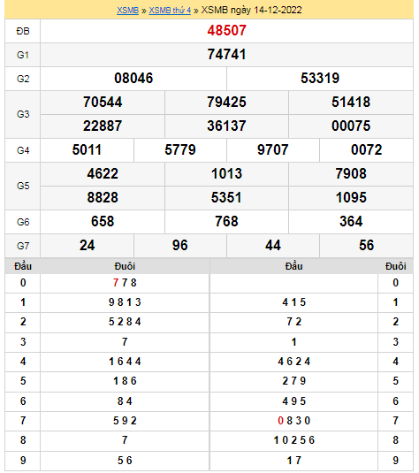419x473 pixels.
Task: Select loto values '8 4'
Action: (x=125, y=401)
